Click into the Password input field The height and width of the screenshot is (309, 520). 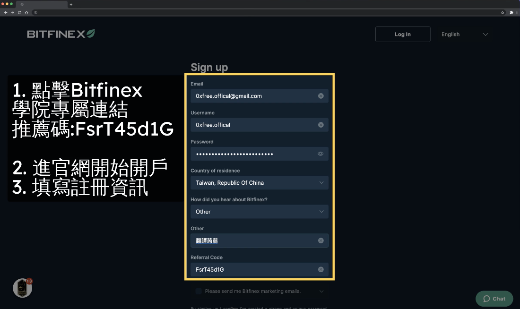point(260,154)
